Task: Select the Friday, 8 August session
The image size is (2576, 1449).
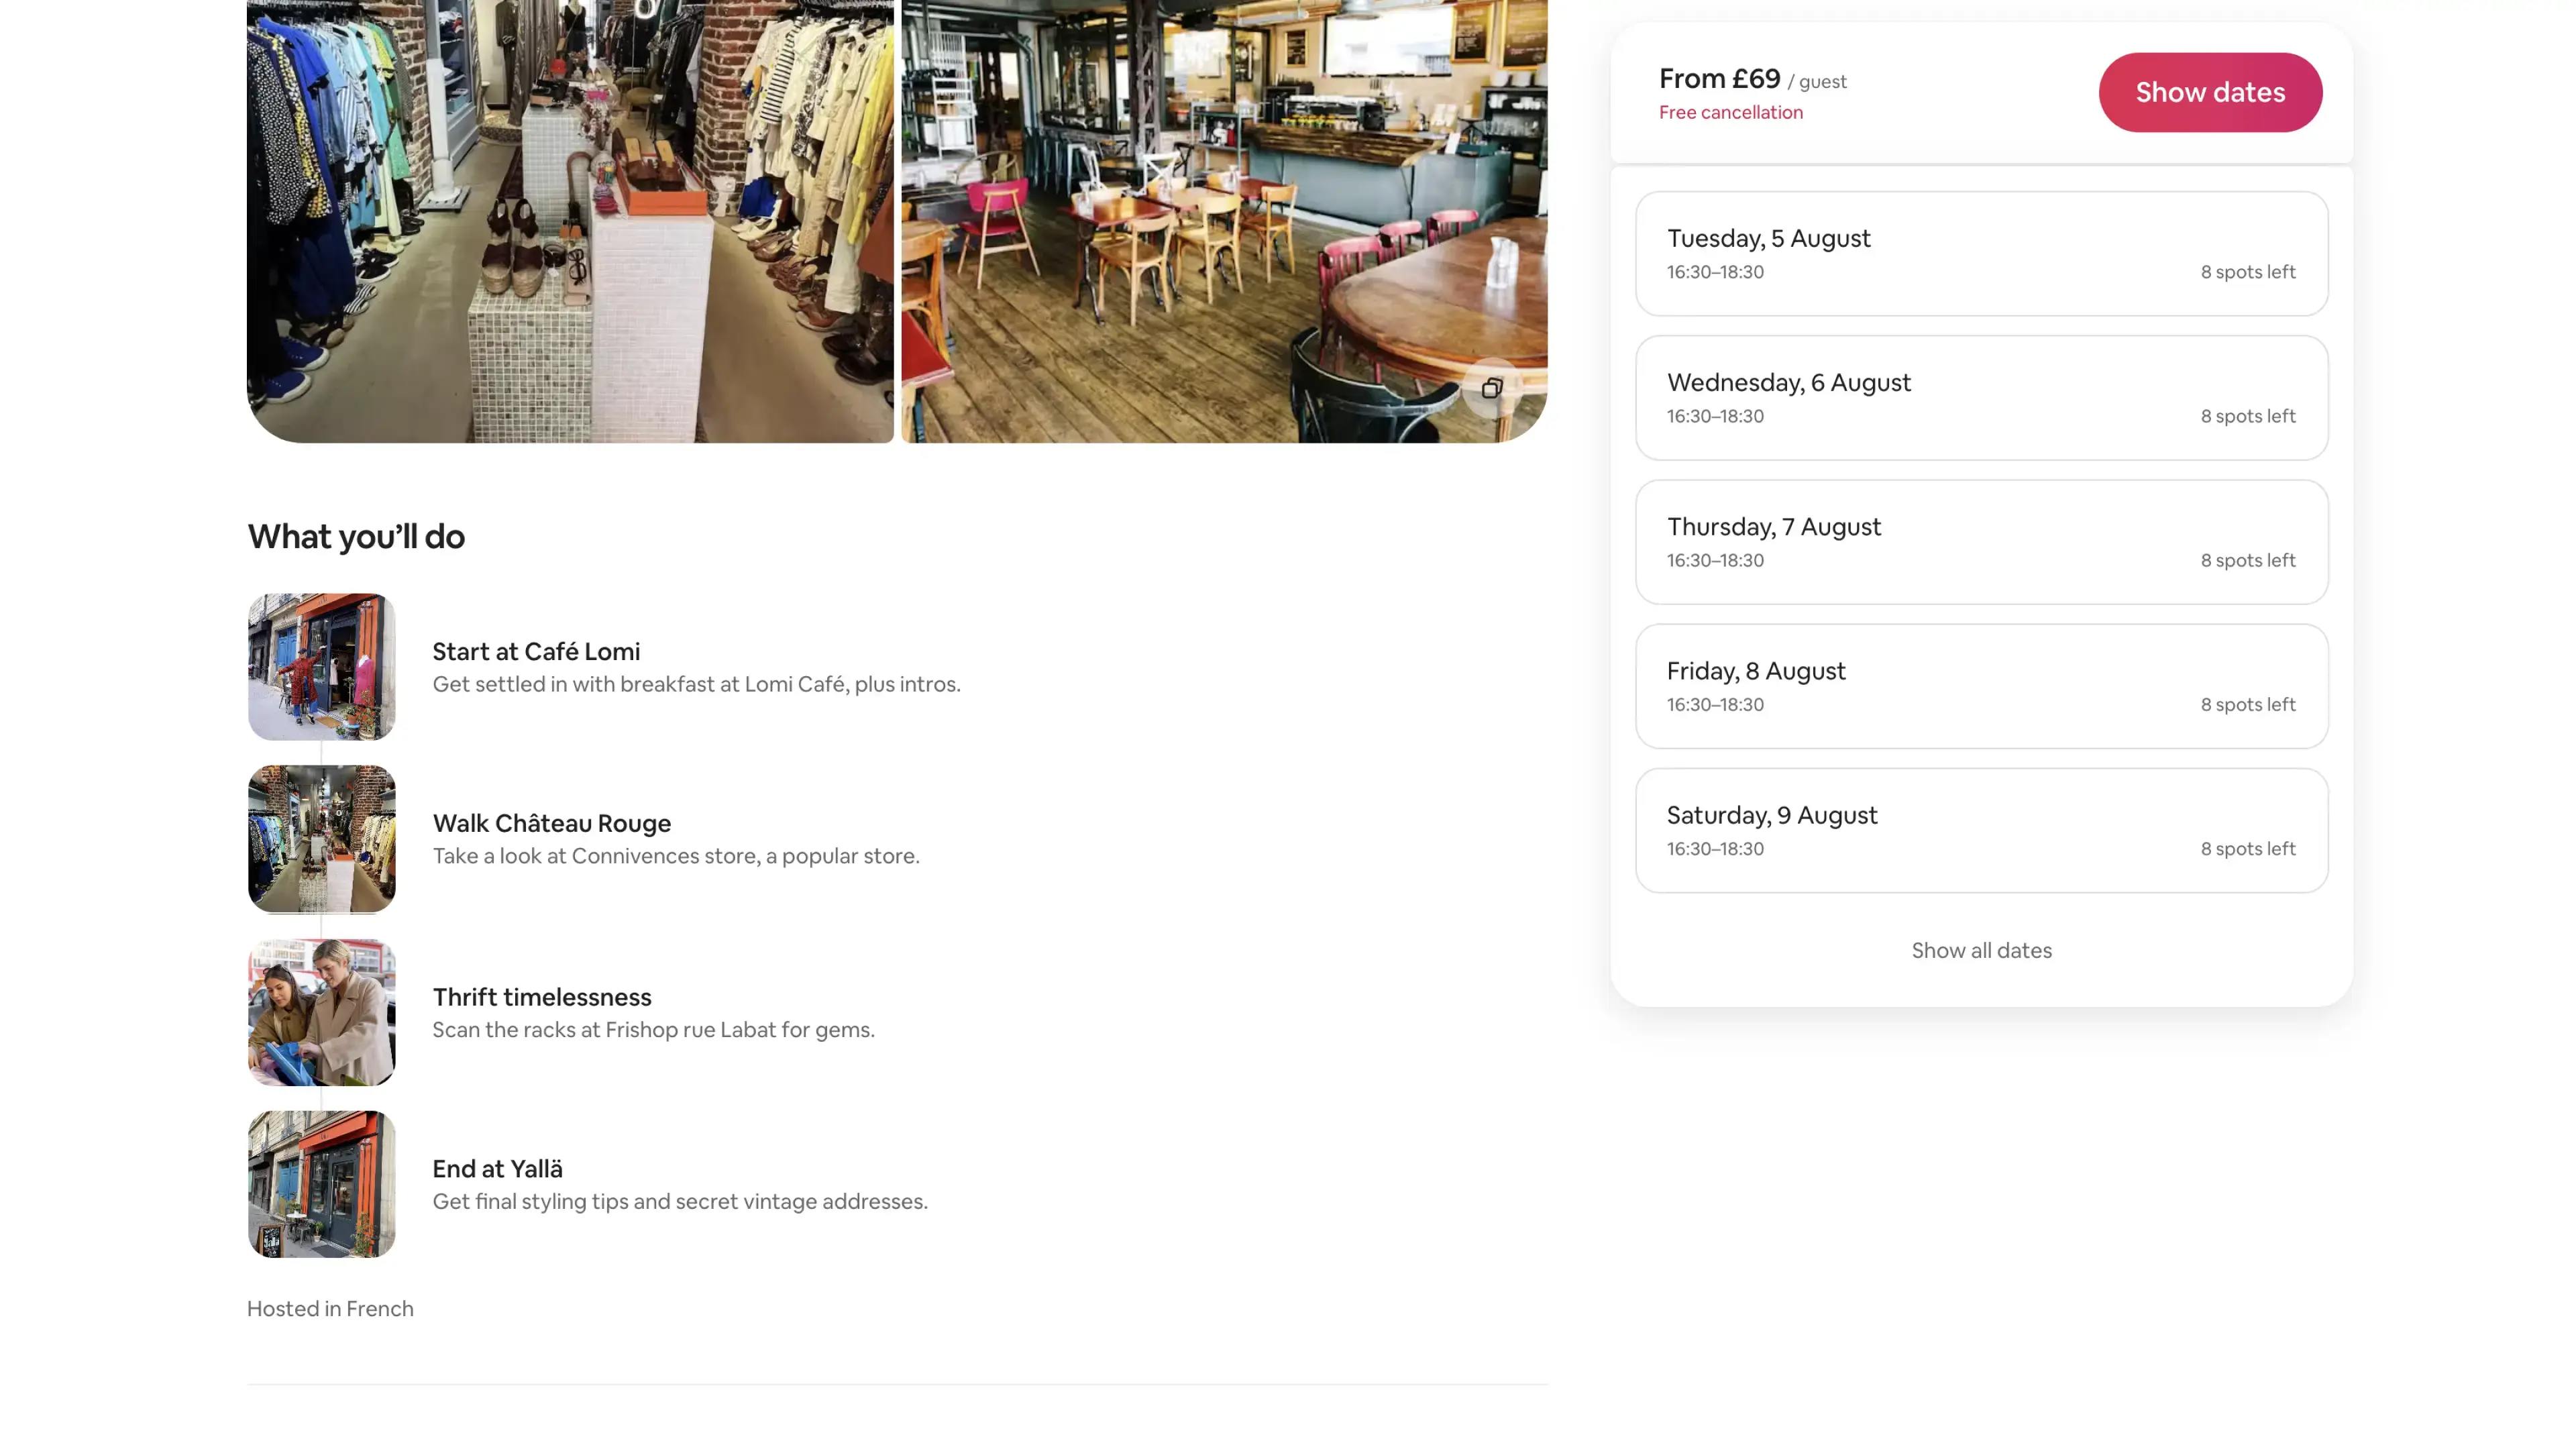Action: coord(1980,686)
